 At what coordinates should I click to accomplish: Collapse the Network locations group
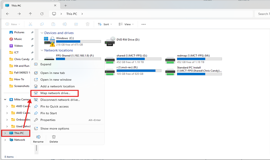pyautogui.click(x=42, y=50)
